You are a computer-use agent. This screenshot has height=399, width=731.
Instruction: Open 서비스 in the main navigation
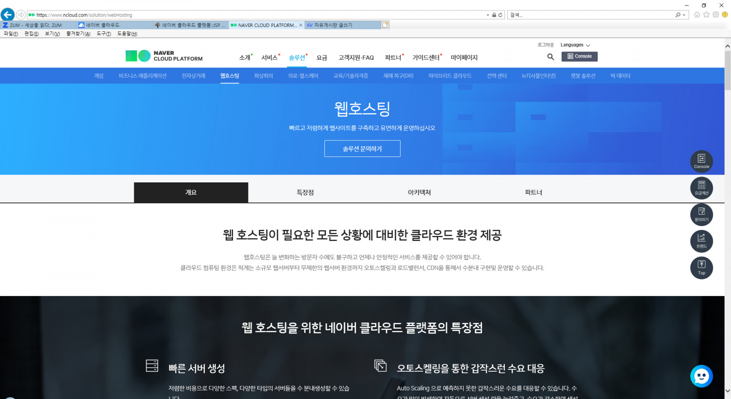(x=270, y=57)
